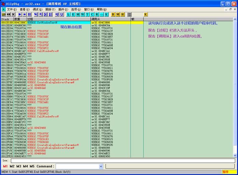
Task: Select the USER32.SetWindowTextW stack row
Action: point(72,23)
